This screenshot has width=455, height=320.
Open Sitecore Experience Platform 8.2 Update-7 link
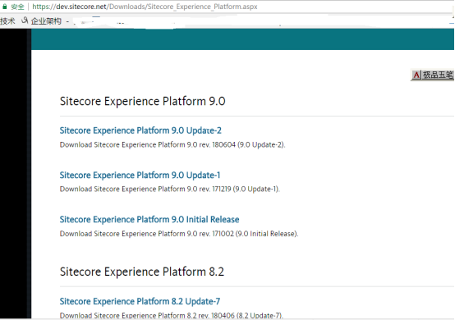[x=140, y=301]
